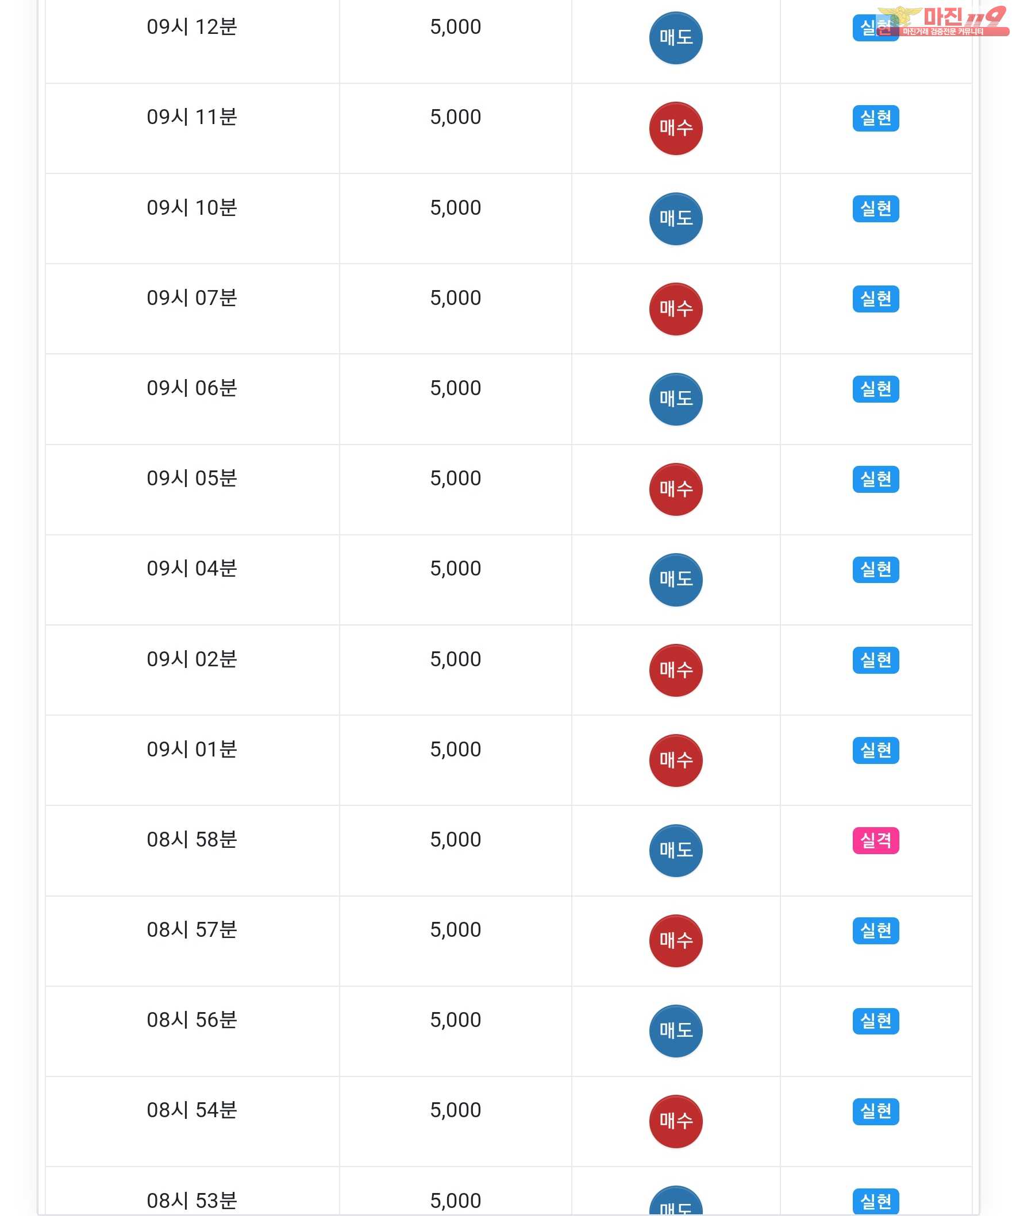Click the pink 실격 badge at 08시 58분
Screen dimensions: 1016x1216
tap(875, 840)
